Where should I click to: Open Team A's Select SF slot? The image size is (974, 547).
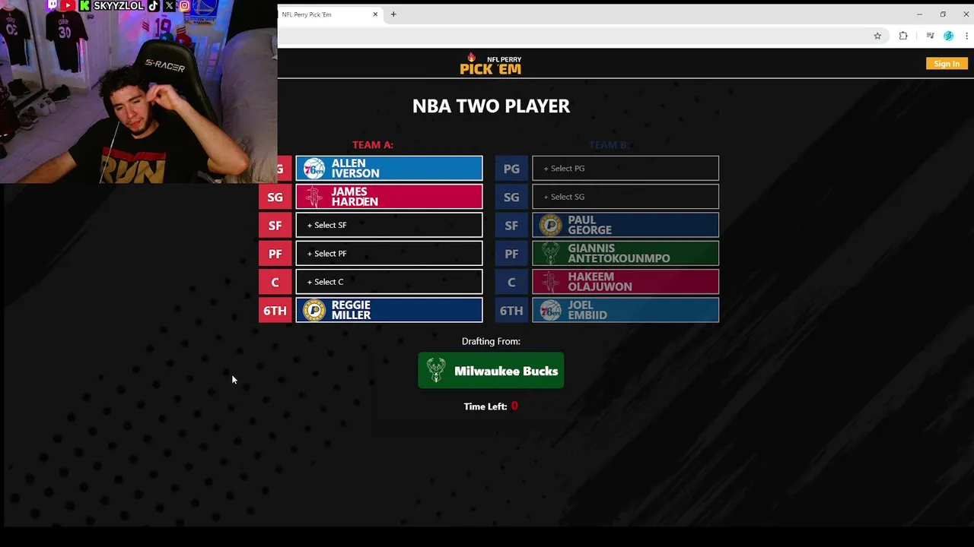click(389, 225)
